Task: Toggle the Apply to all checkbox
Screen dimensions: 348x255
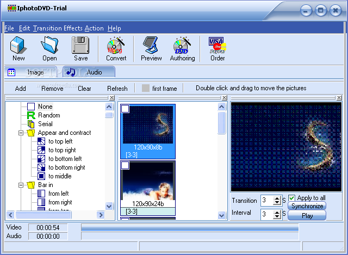Action: pos(291,198)
